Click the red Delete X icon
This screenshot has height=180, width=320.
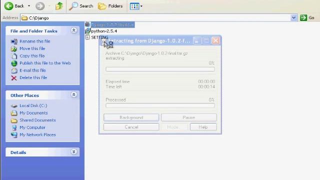pyautogui.click(x=14, y=78)
